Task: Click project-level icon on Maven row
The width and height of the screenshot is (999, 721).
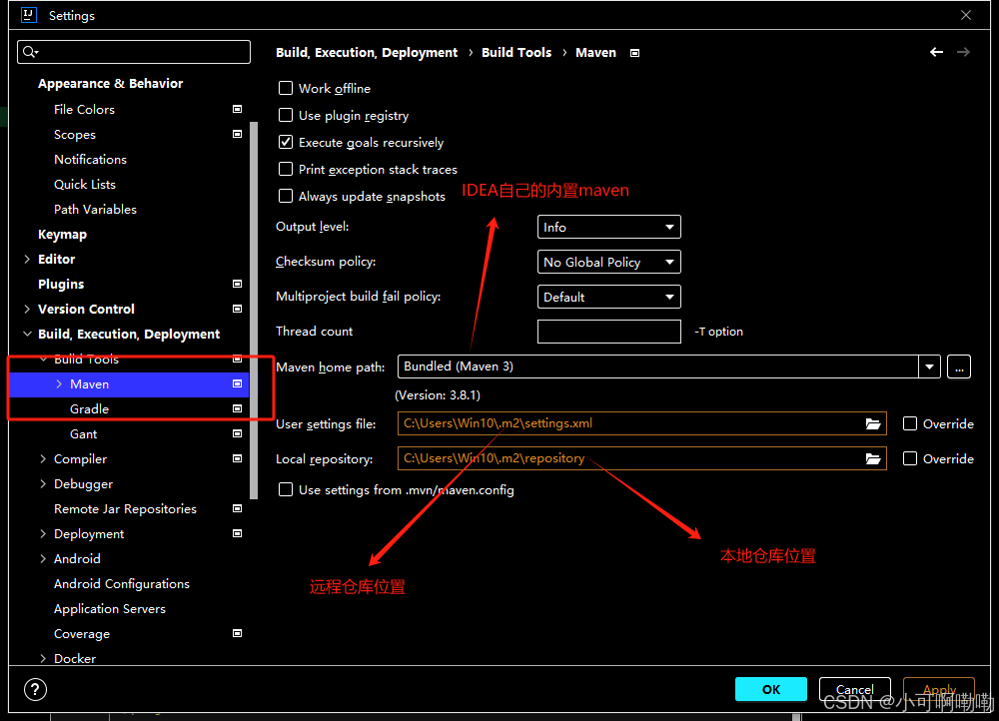Action: click(237, 383)
